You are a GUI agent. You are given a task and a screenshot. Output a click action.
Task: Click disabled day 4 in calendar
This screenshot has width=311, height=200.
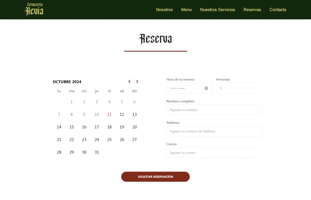pyautogui.click(x=109, y=102)
